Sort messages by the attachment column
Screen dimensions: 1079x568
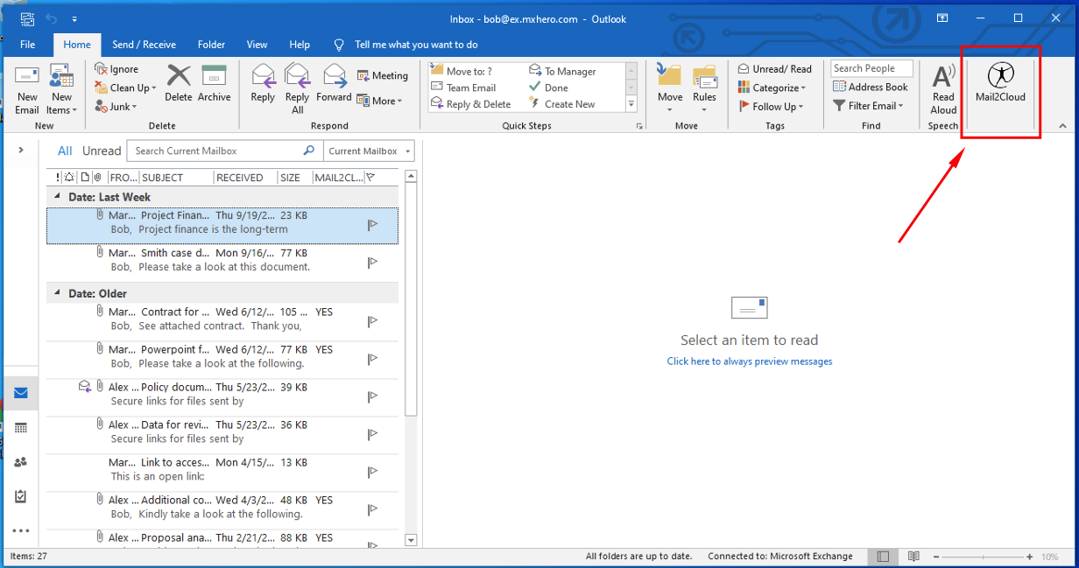[x=97, y=178]
